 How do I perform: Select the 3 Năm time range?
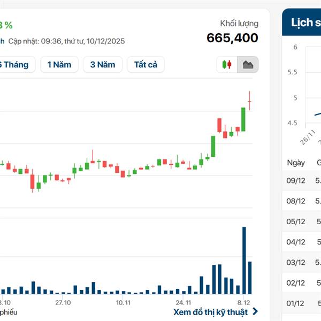tap(102, 65)
